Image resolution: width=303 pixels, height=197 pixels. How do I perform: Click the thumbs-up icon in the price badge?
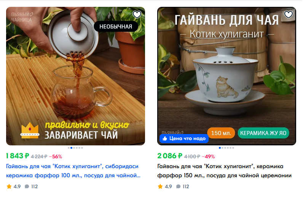pos(165,139)
